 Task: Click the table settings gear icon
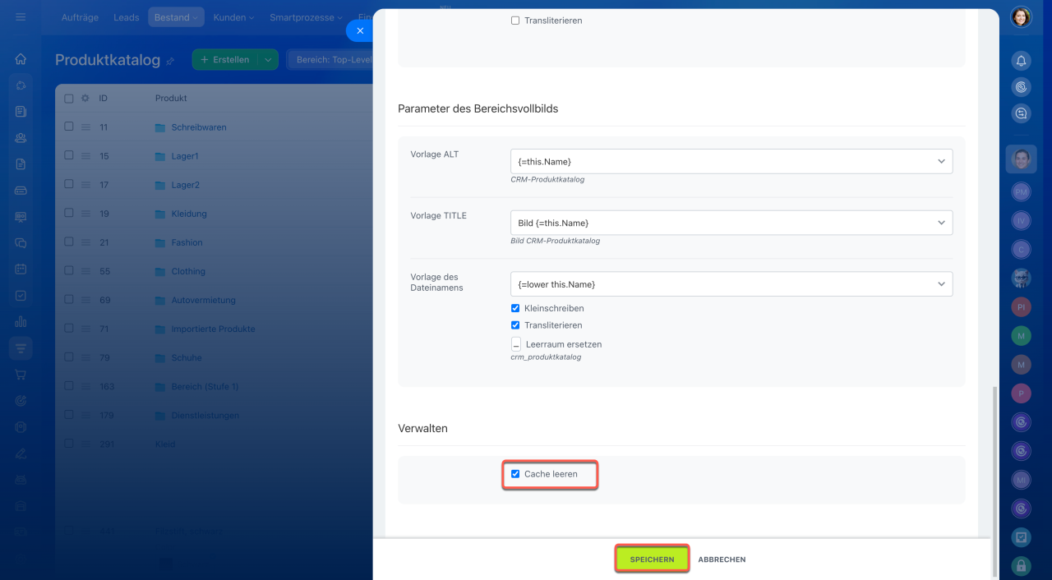(85, 98)
